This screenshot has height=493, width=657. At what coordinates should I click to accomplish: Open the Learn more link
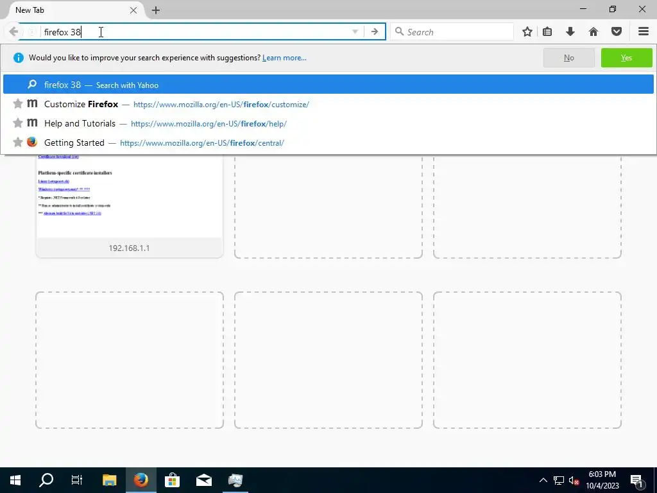pyautogui.click(x=284, y=58)
